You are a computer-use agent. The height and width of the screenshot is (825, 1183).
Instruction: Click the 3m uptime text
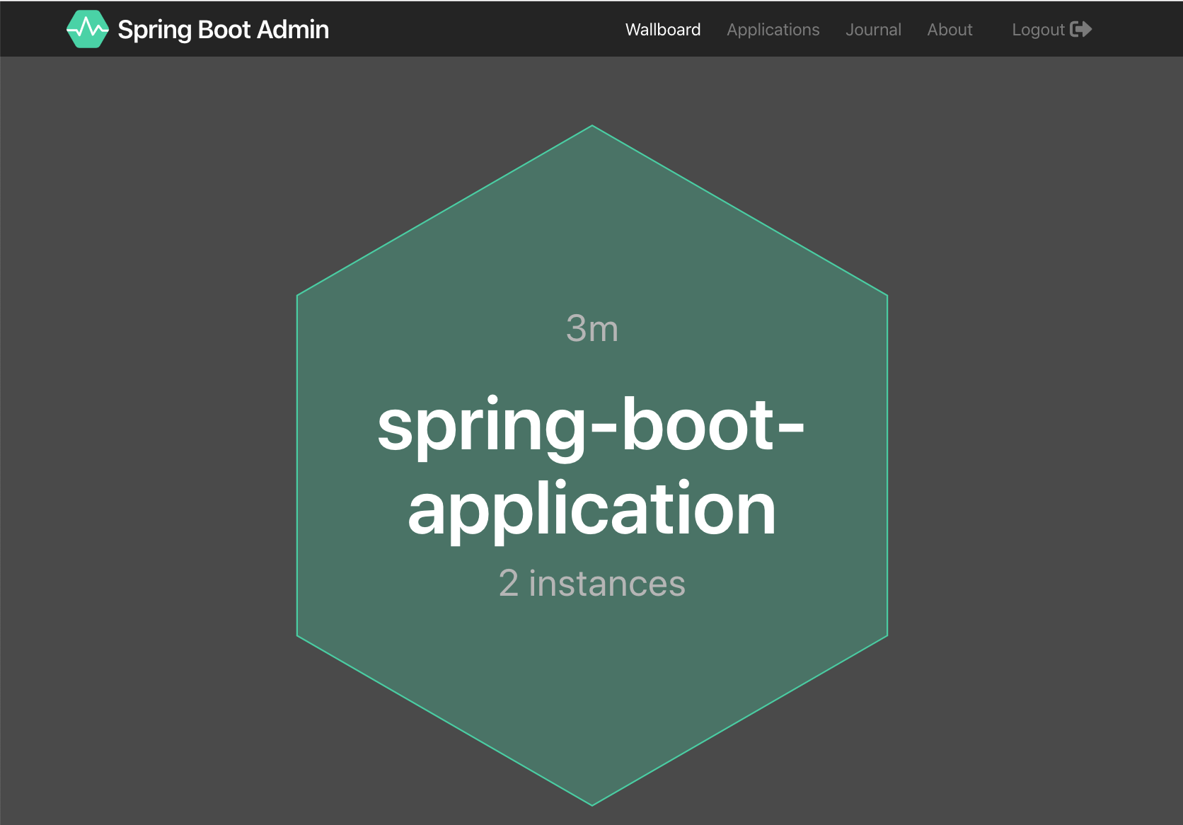coord(592,329)
